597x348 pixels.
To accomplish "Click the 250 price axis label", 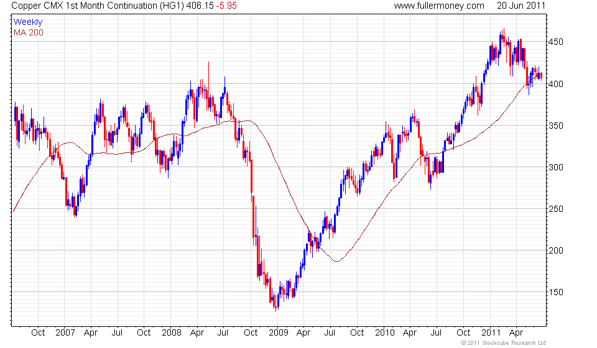I will [x=556, y=209].
